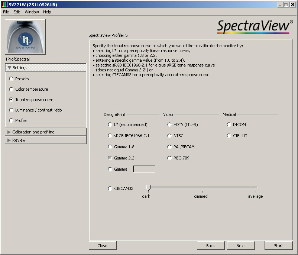The image size is (298, 255).
Task: Select HDTV (ITU-R) video curve
Action: tap(169, 125)
